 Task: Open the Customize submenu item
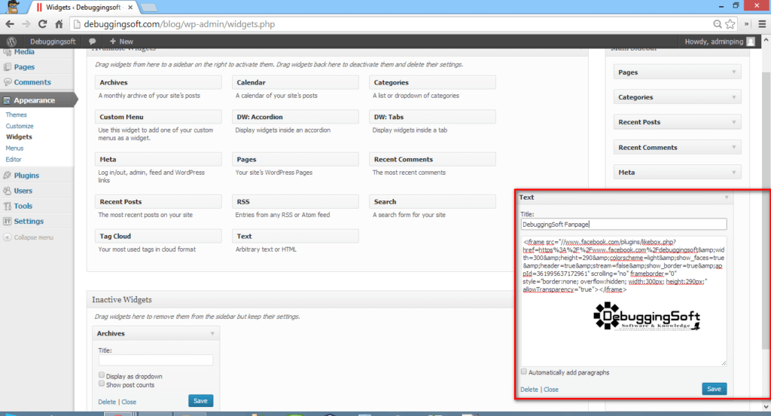(x=20, y=126)
